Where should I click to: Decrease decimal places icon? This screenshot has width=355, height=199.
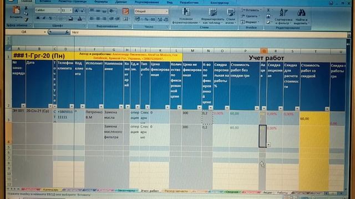166,20
